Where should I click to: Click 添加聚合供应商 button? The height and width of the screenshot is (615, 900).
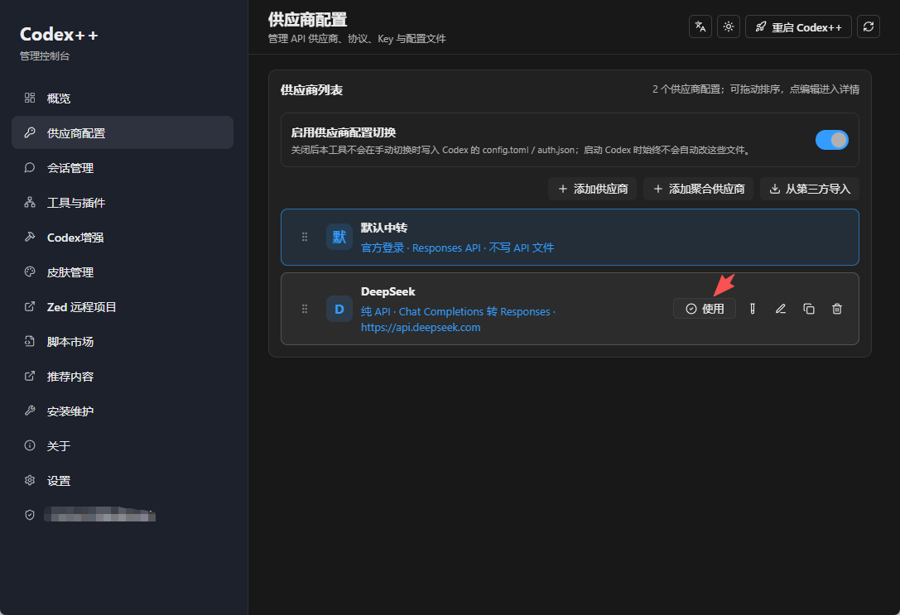(x=699, y=189)
